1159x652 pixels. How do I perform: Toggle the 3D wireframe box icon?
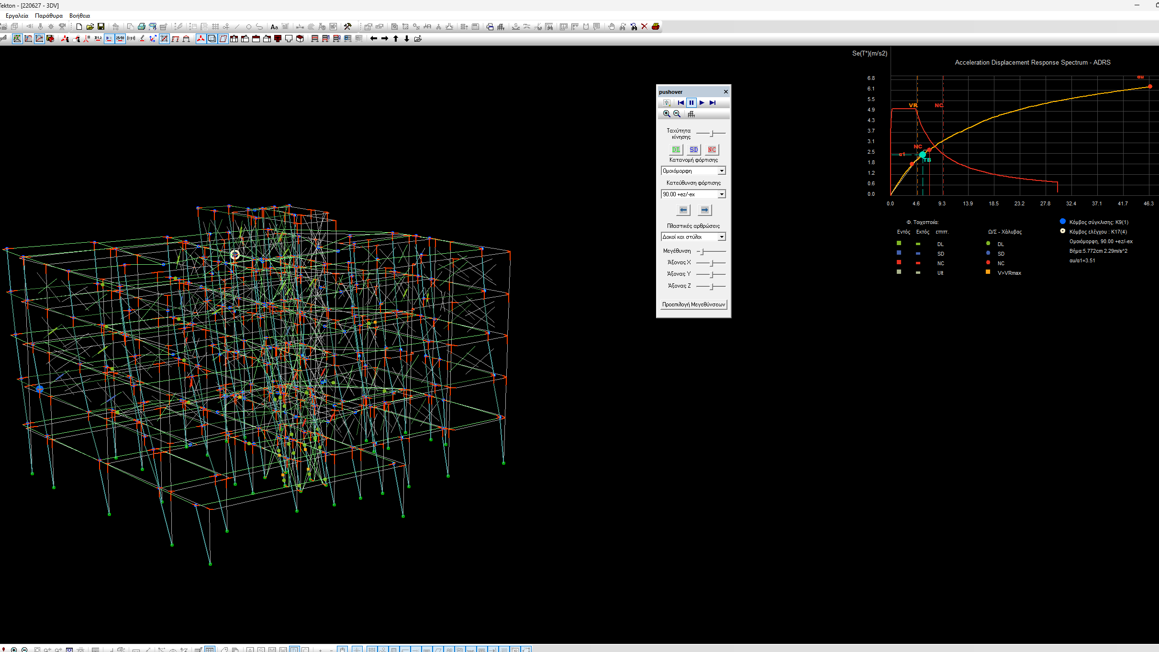[x=212, y=39]
